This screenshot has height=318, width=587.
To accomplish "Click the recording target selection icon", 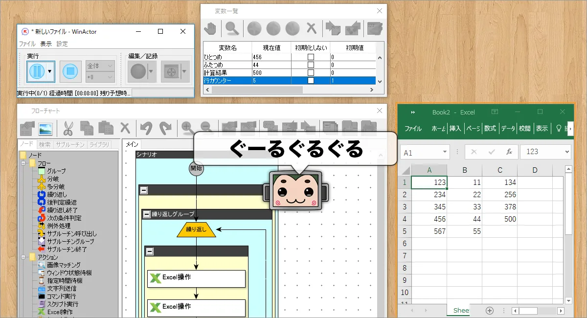I will pos(171,72).
